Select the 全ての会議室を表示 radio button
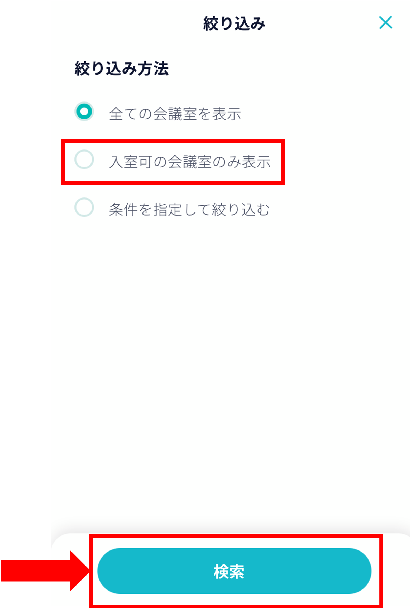The height and width of the screenshot is (609, 411). coord(84,111)
